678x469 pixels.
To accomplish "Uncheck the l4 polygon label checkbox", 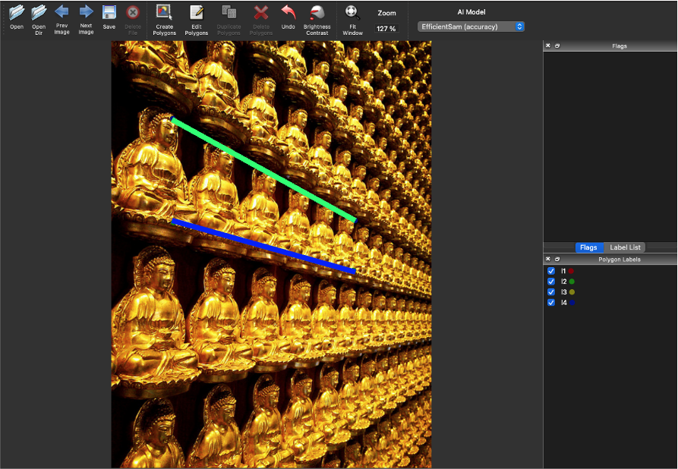I will point(551,303).
